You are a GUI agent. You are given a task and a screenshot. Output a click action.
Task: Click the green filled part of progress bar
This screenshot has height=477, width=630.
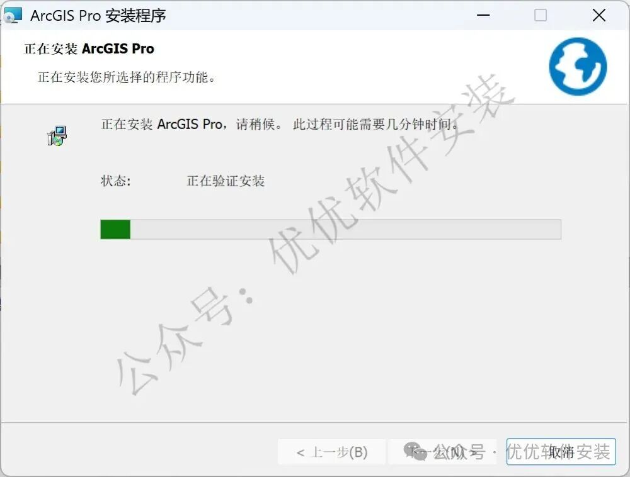click(115, 230)
